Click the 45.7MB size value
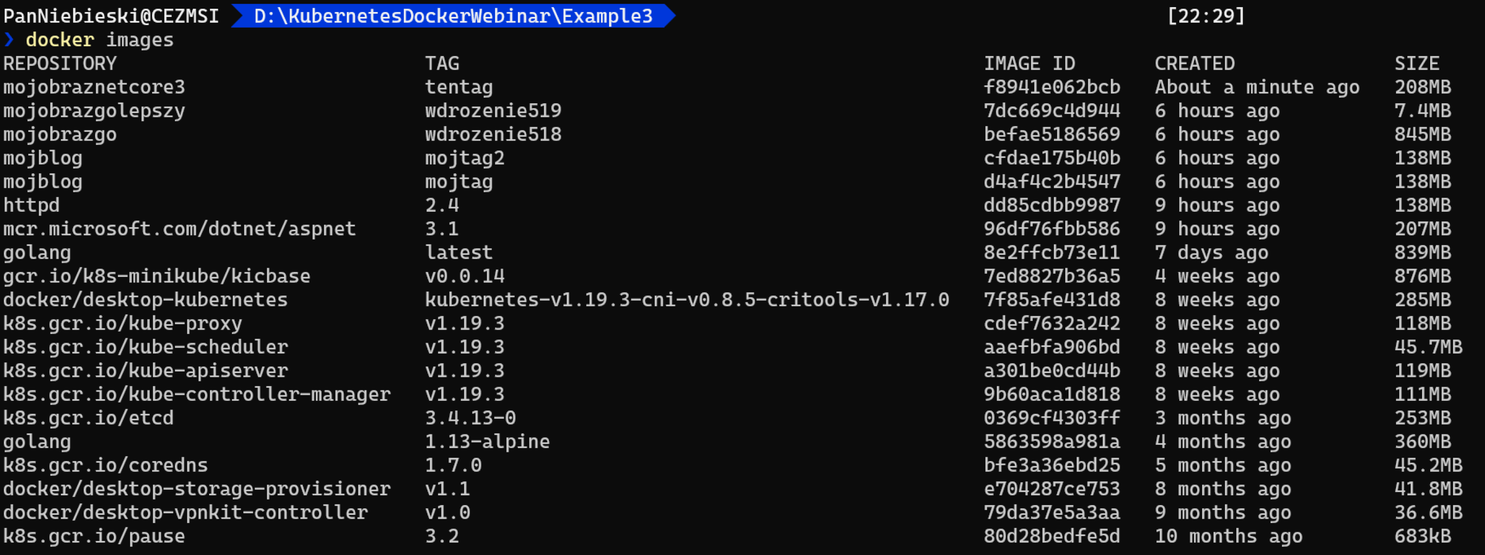The image size is (1485, 555). 1429,346
